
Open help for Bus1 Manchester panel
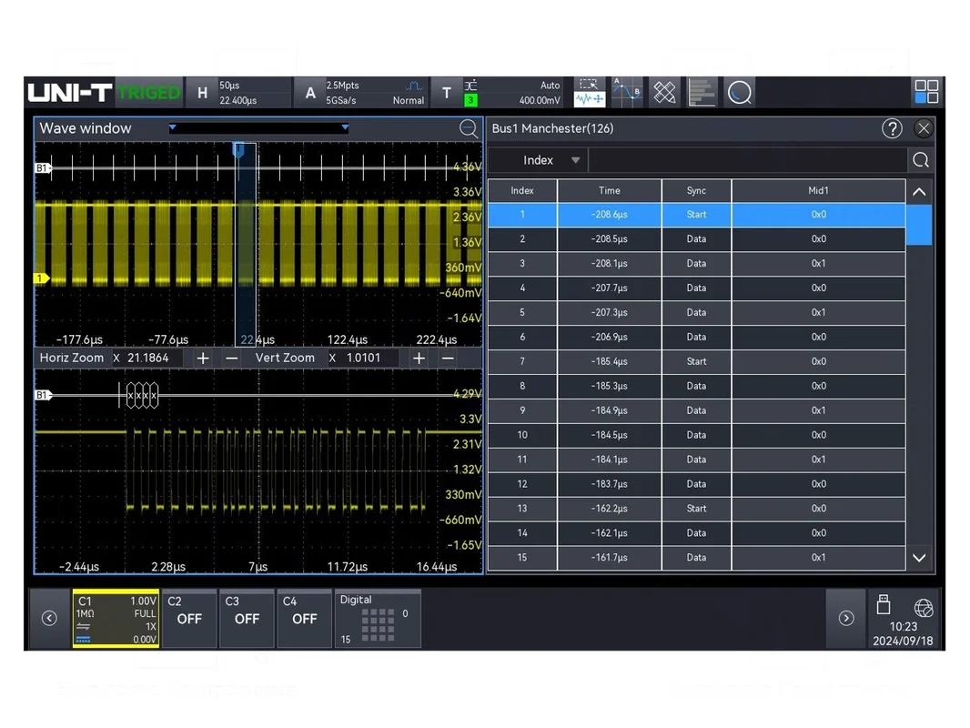pos(892,128)
